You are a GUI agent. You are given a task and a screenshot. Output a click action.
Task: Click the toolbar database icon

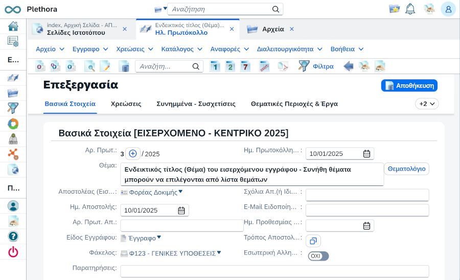pos(124,66)
